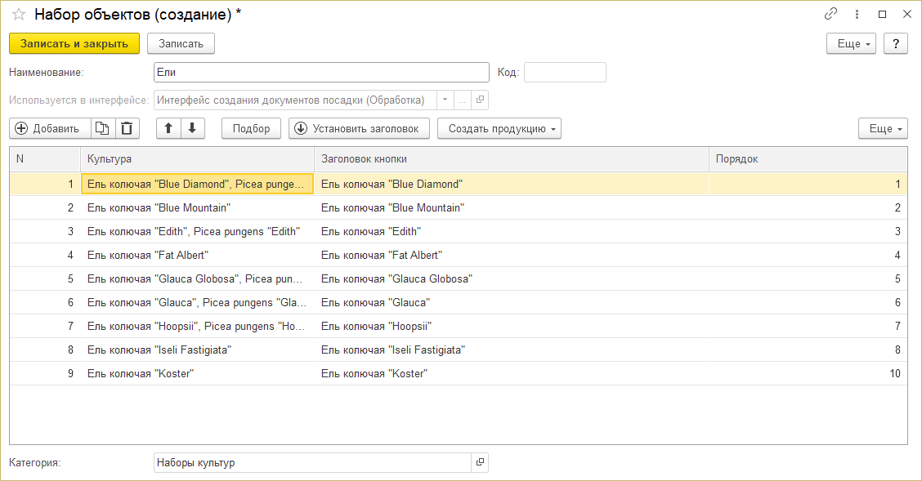Move the row up with arrow
The image size is (922, 481).
point(168,128)
